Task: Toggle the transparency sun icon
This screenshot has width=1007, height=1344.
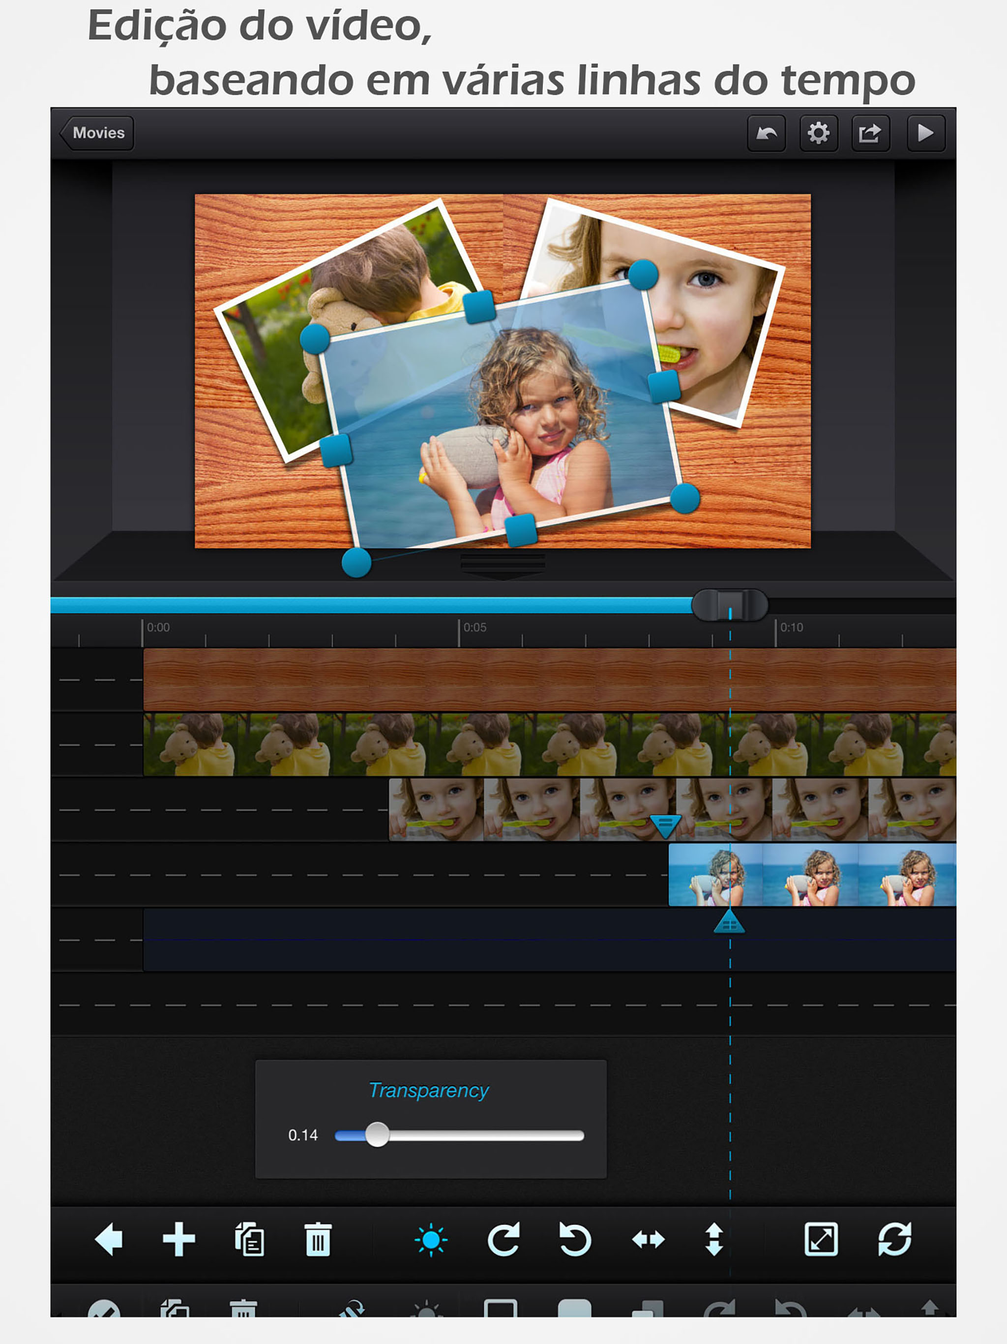Action: pyautogui.click(x=431, y=1239)
